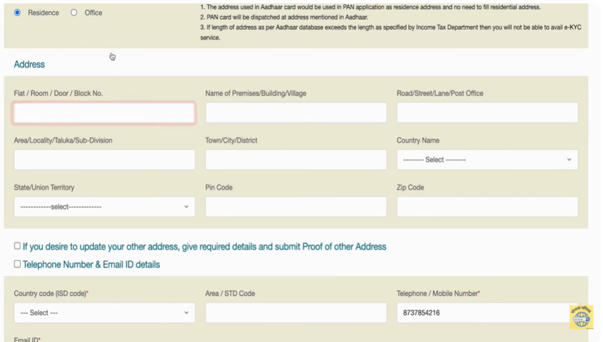Click the Area / STD Code field
Screen dimensions: 603x342
point(296,313)
